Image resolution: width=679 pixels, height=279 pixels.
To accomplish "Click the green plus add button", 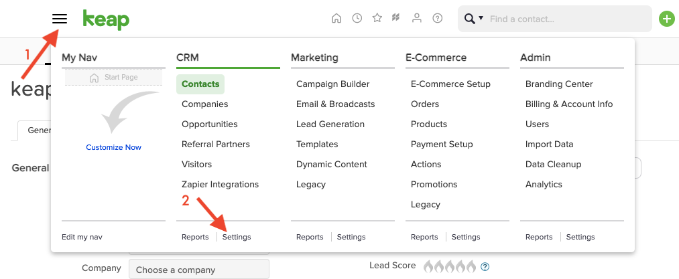I will point(666,19).
